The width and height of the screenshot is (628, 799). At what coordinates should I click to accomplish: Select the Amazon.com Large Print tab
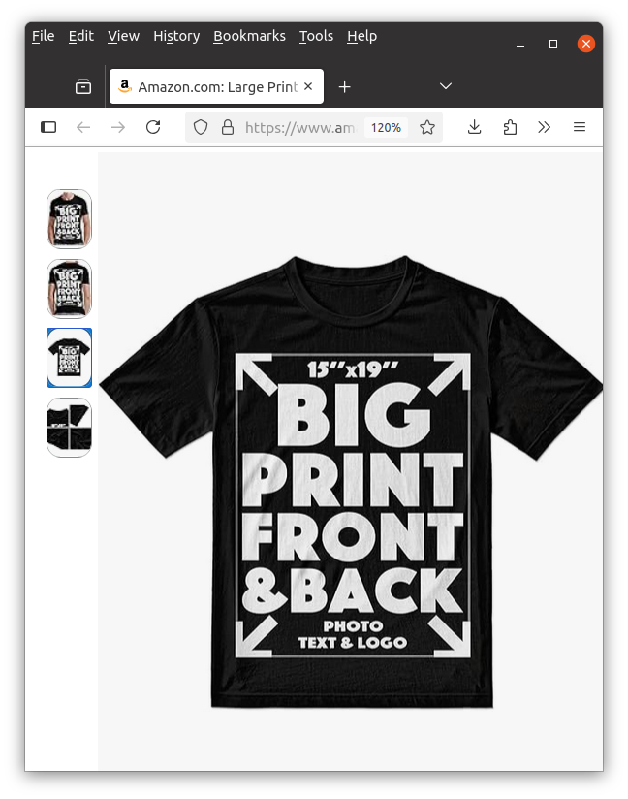tap(216, 86)
